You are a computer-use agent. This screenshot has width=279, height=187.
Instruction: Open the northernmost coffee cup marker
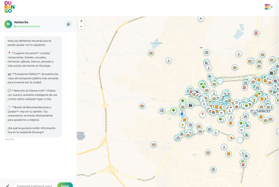pyautogui.click(x=201, y=19)
